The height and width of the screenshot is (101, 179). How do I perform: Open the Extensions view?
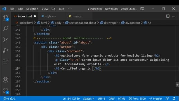pyautogui.click(x=6, y=61)
